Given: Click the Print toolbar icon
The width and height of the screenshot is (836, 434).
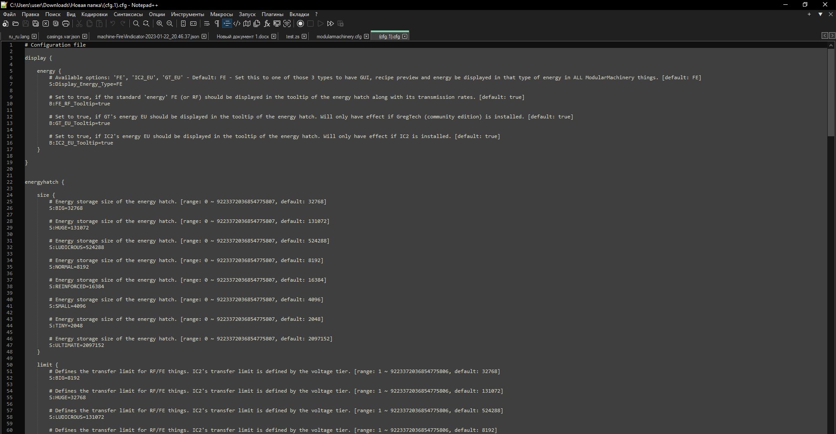Looking at the screenshot, I should 66,24.
